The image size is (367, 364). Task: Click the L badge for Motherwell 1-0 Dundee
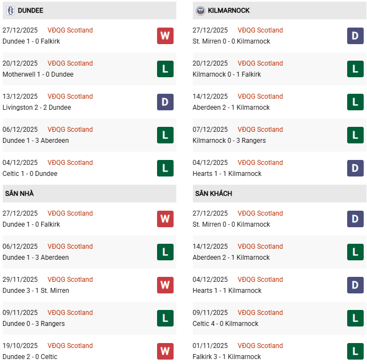coord(165,69)
